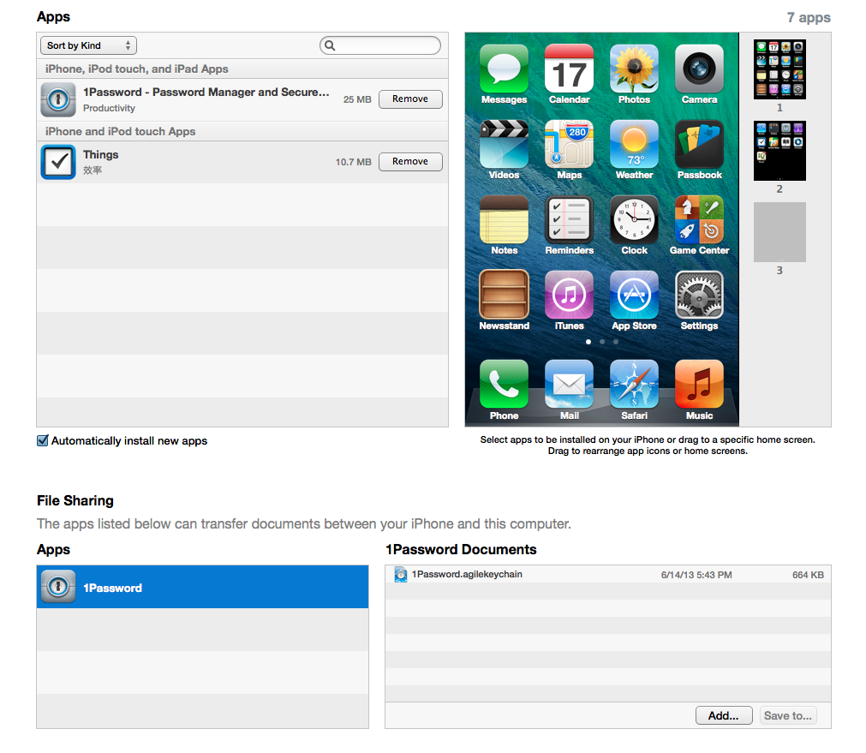
Task: Click the 6/14/13 5:43 PM date
Action: pyautogui.click(x=696, y=575)
